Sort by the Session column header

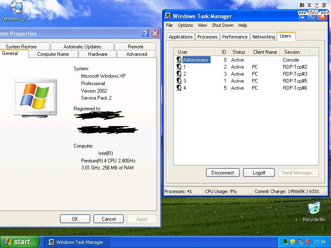[295, 52]
